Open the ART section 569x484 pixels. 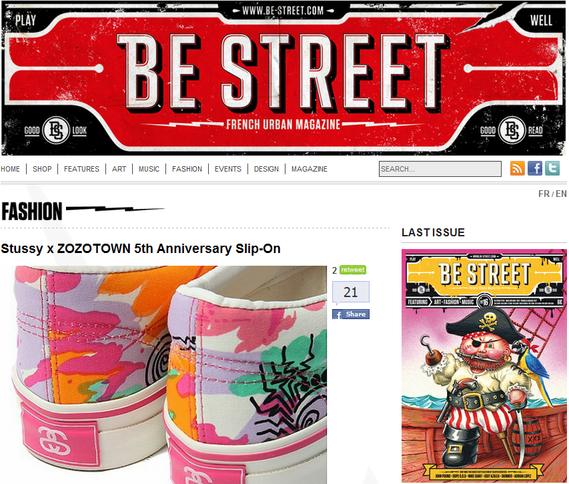(119, 169)
